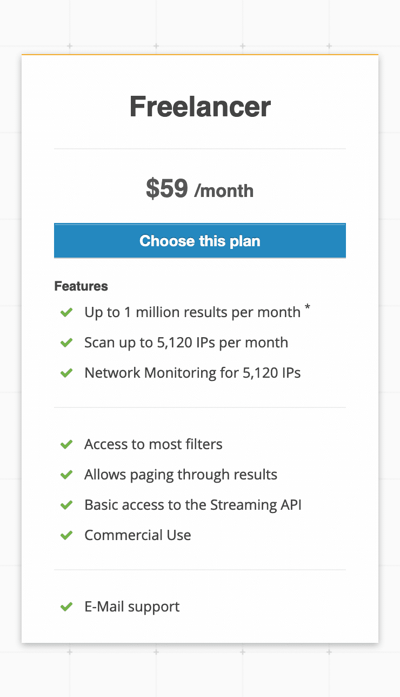Image resolution: width=400 pixels, height=697 pixels.
Task: Click checkmark next to 'Scan up to 5,120 IPs'
Action: (66, 343)
